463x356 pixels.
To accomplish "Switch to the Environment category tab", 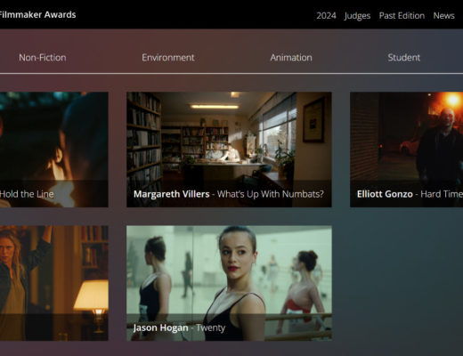I will click(x=168, y=57).
